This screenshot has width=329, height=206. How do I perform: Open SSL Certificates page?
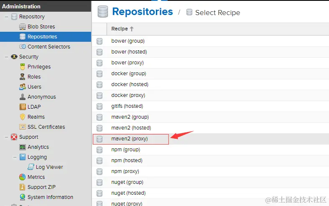(x=46, y=127)
